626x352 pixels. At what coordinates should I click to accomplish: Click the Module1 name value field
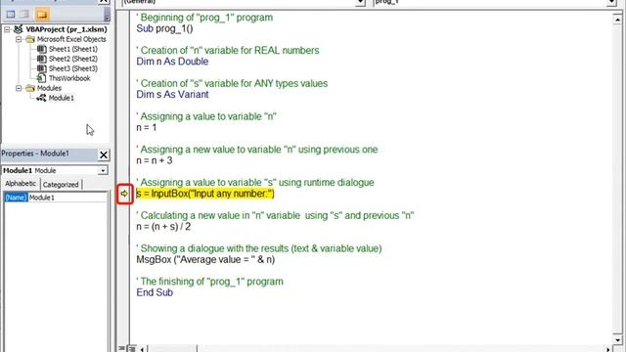pyautogui.click(x=67, y=198)
